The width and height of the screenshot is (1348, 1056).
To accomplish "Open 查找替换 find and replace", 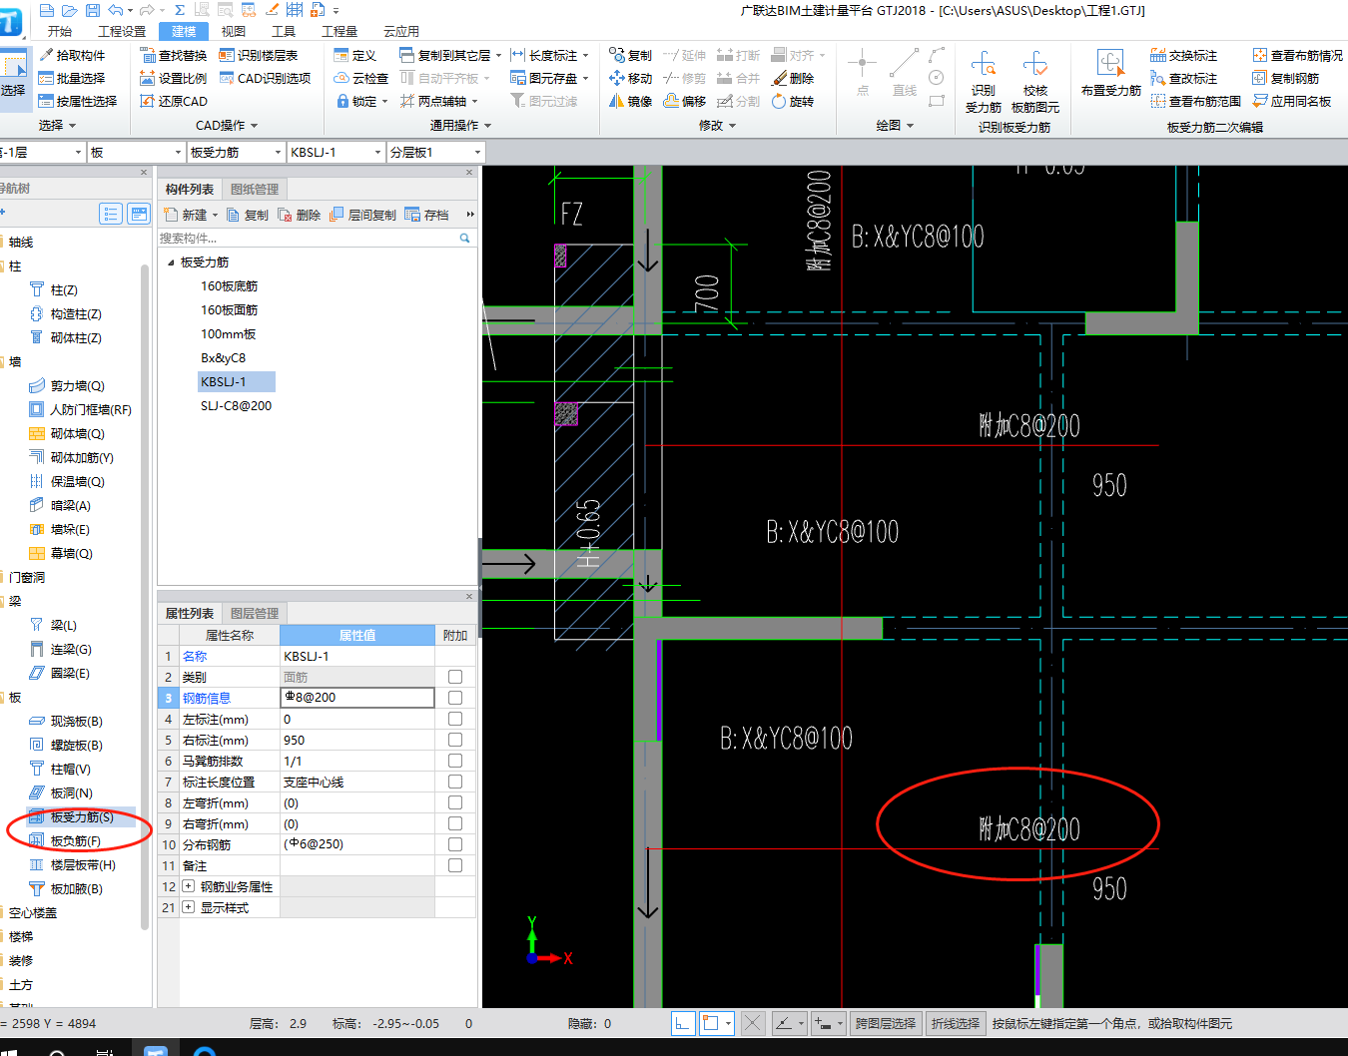I will (174, 55).
